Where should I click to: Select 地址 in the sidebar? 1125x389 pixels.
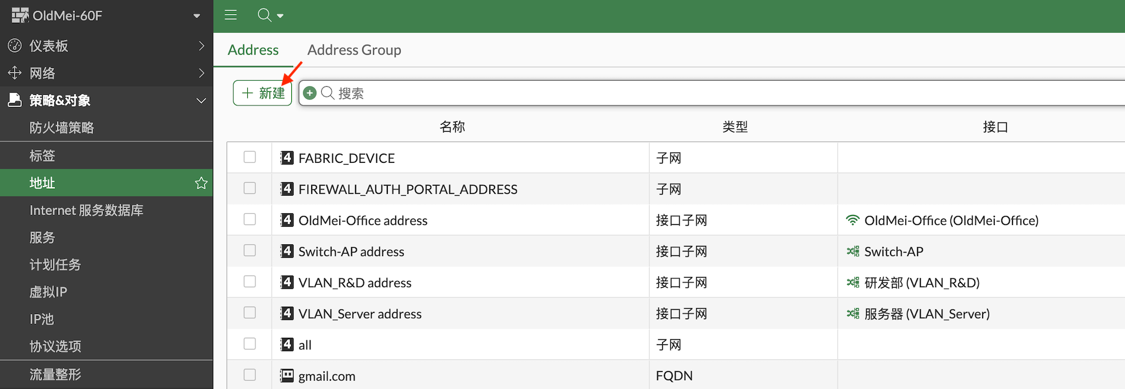tap(106, 183)
